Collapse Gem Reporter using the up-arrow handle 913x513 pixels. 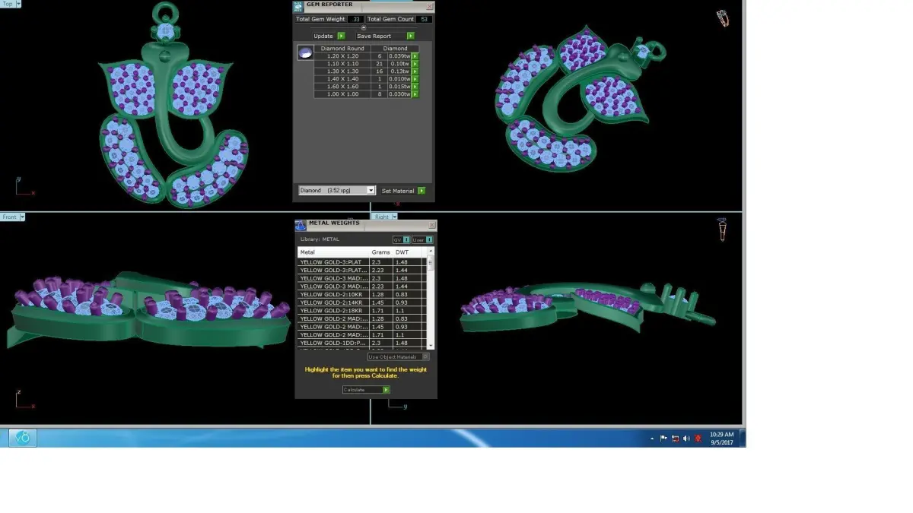pos(364,27)
